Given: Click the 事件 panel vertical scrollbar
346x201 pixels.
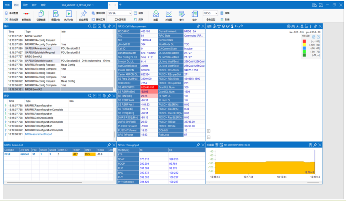Looking at the screenshot, I should pyautogui.click(x=114, y=79).
